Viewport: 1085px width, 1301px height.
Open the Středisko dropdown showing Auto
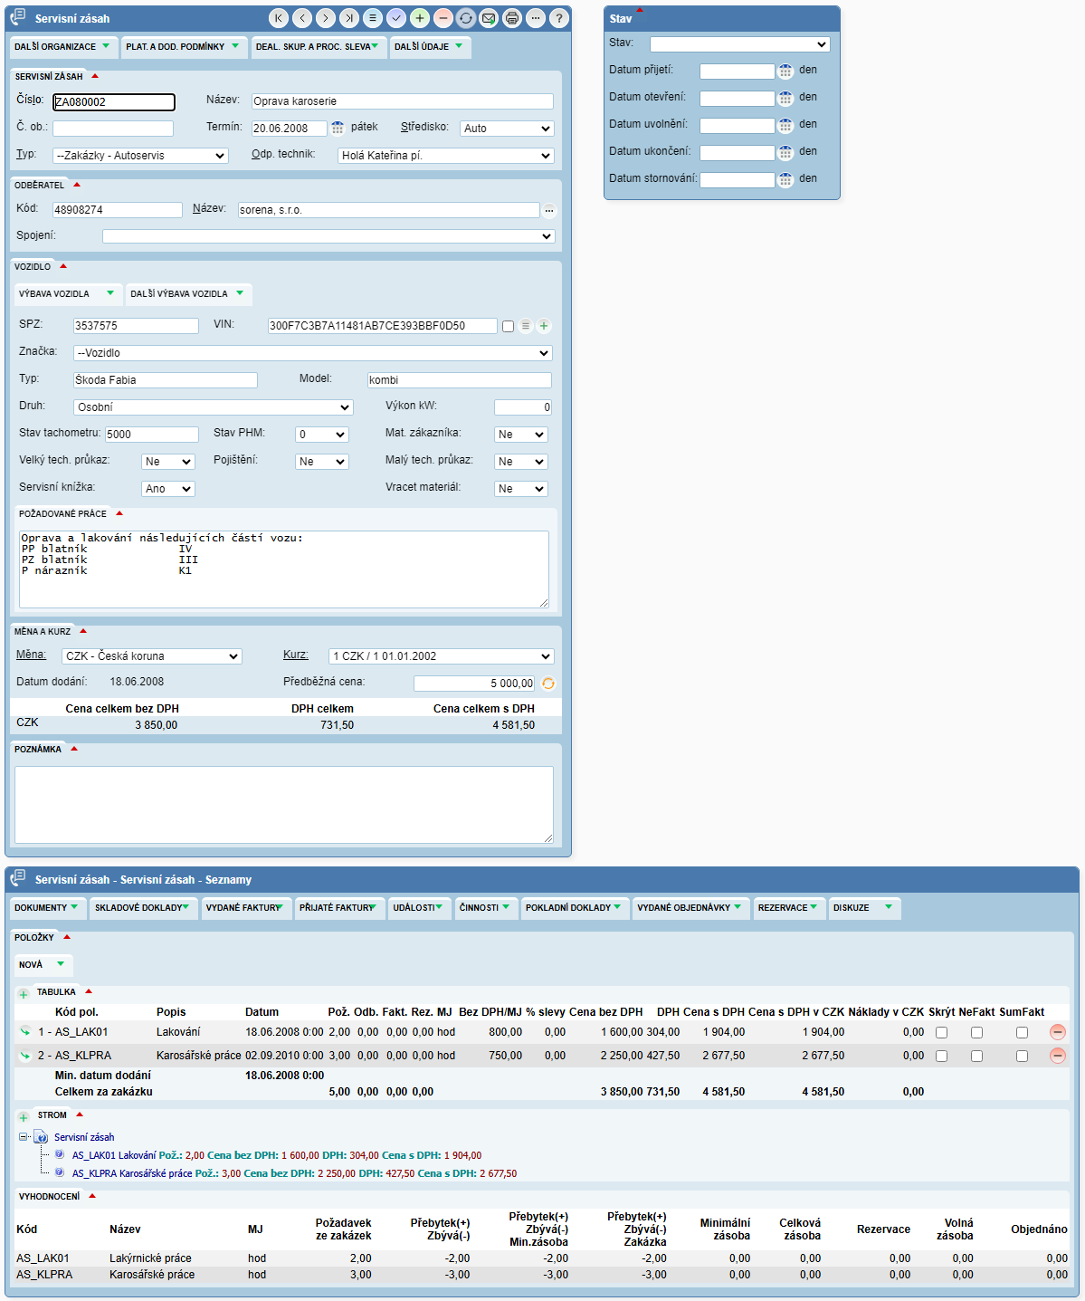506,129
